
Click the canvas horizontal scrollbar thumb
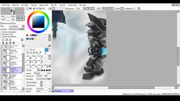point(131,88)
